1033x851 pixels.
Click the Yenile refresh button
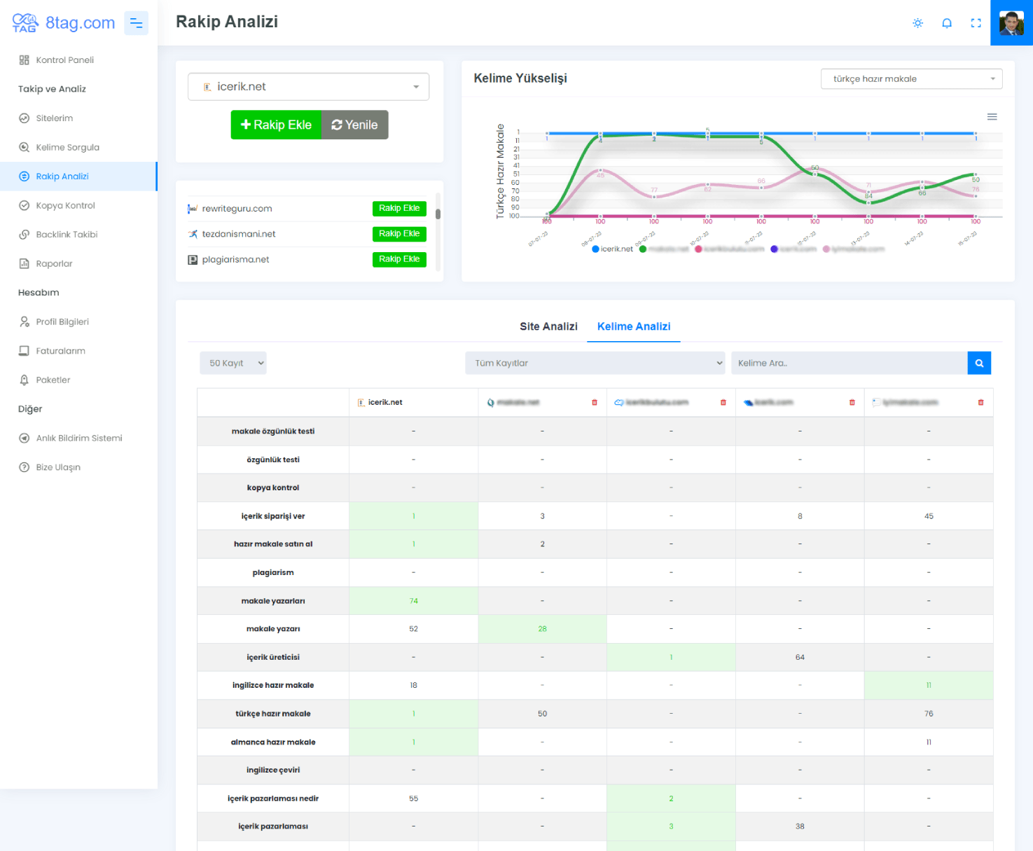tap(354, 125)
